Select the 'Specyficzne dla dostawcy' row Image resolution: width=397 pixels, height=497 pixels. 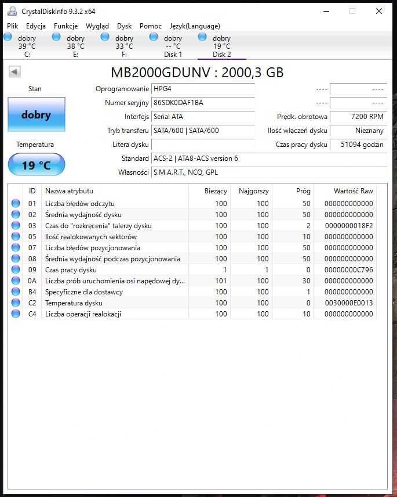192,291
